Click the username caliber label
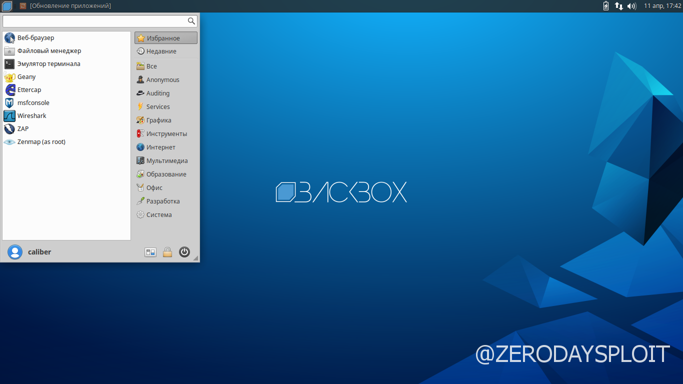This screenshot has width=683, height=384. tap(39, 252)
